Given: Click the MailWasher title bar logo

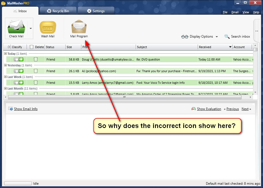Looking at the screenshot, I should point(3,3).
